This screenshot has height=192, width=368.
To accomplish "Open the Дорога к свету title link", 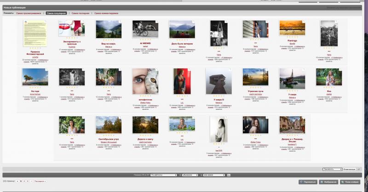I will click(x=145, y=139).
